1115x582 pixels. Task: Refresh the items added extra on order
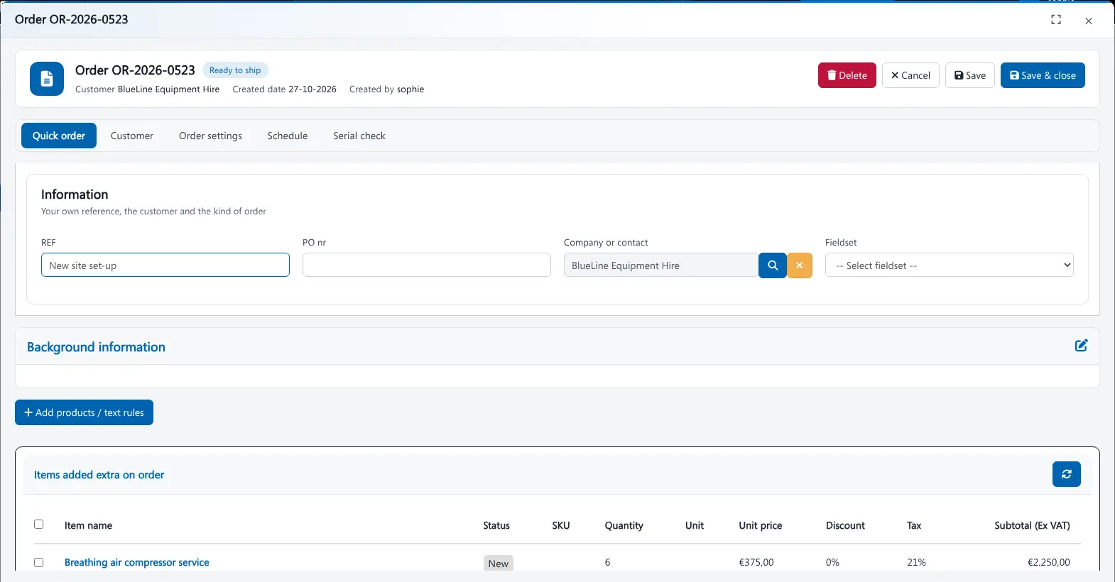(1067, 474)
